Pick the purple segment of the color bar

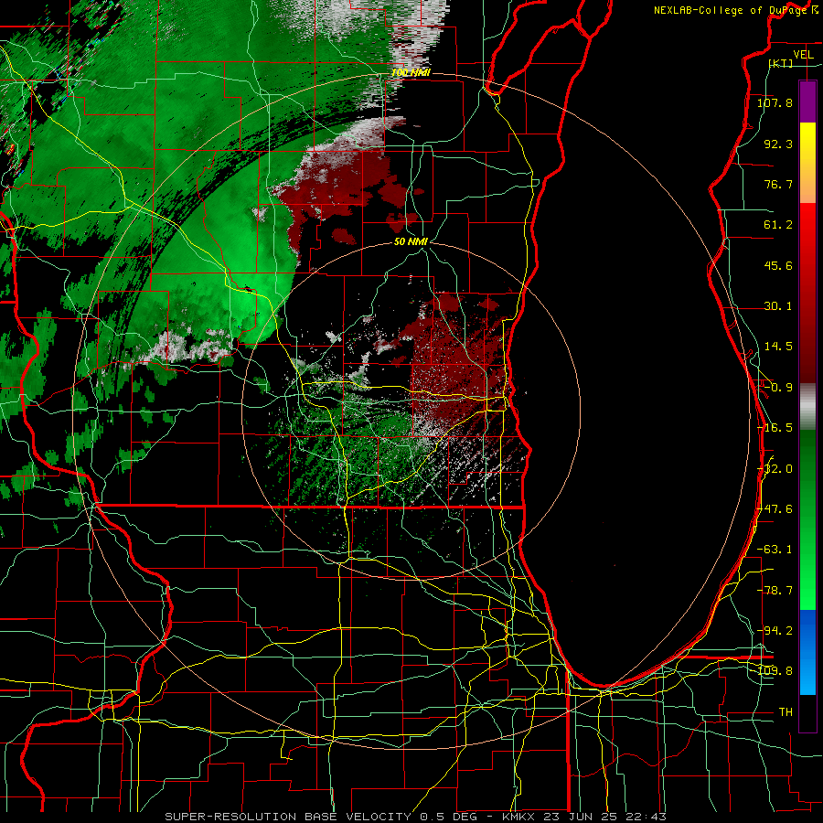click(807, 102)
